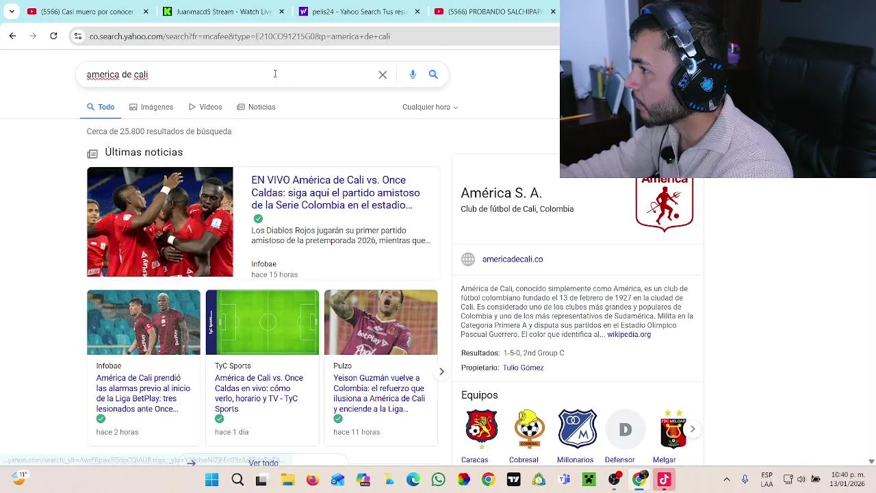Click the page scrollbar down arrow

[x=871, y=462]
